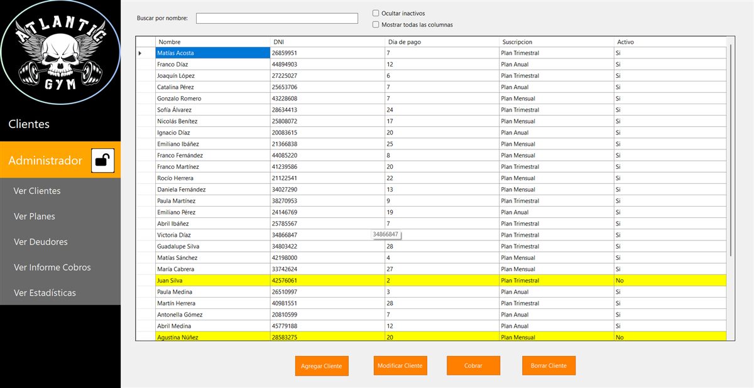Enable the Ocultar inactivos checkbox
Image resolution: width=754 pixels, height=388 pixels.
376,13
